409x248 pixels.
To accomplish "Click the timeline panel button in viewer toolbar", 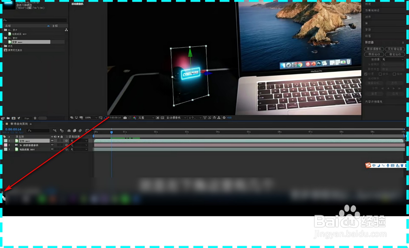I will pyautogui.click(x=214, y=118).
